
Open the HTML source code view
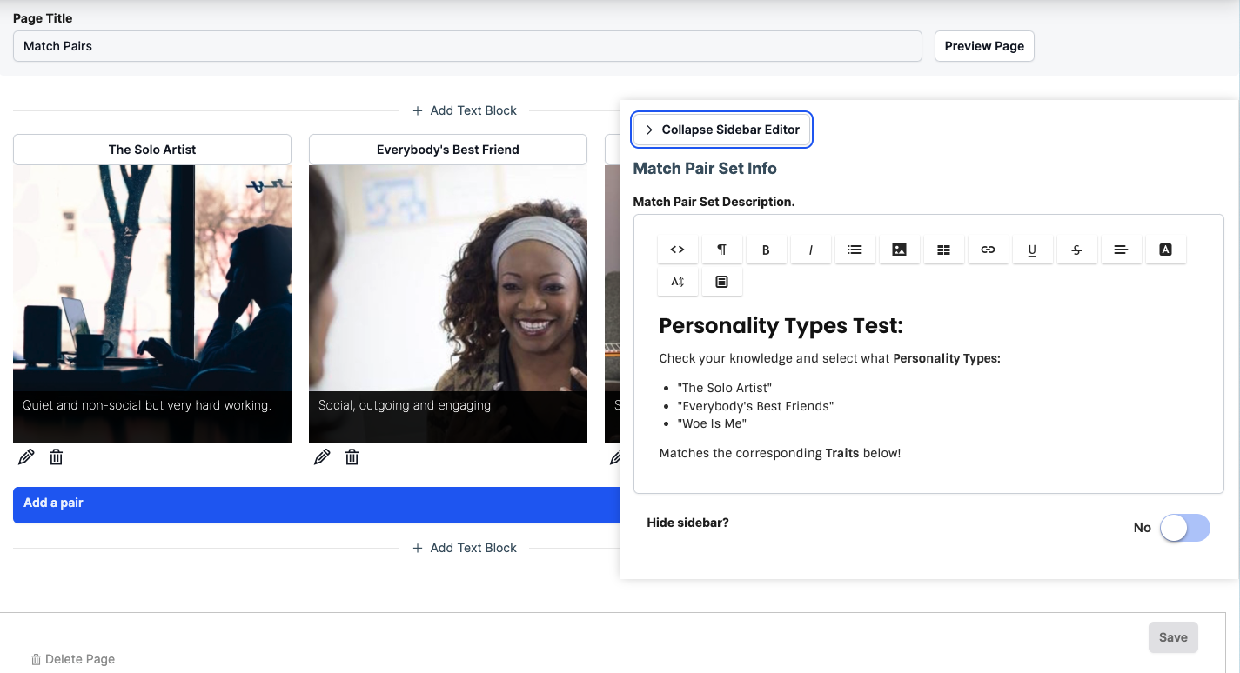677,250
